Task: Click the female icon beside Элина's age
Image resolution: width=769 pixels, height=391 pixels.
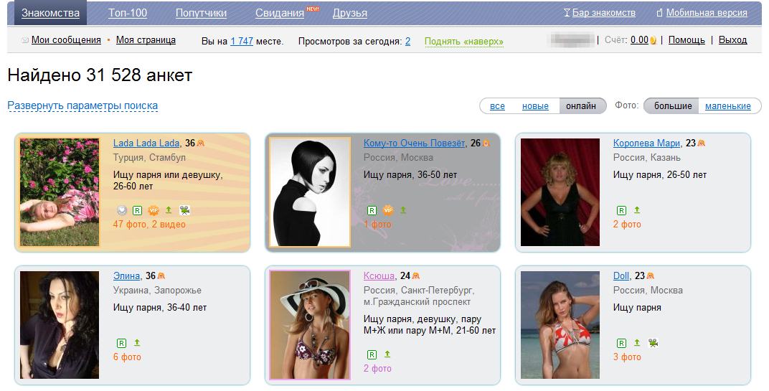Action: (161, 276)
